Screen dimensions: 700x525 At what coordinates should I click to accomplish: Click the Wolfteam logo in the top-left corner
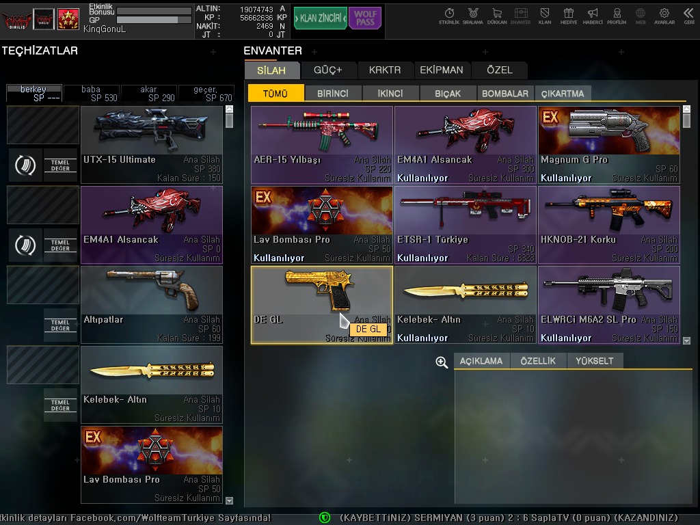(x=16, y=20)
